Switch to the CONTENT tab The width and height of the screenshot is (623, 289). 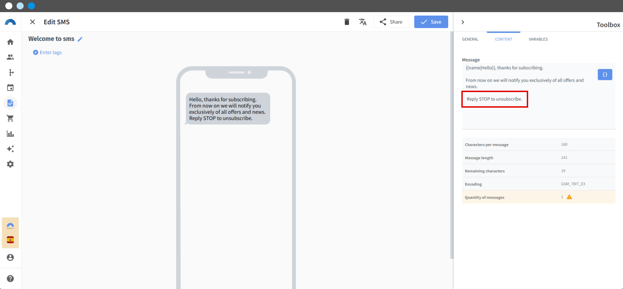(503, 39)
